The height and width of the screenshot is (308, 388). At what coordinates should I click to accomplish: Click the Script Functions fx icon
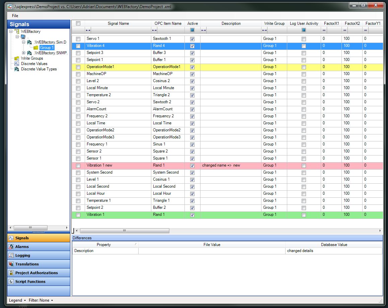[x=11, y=282]
